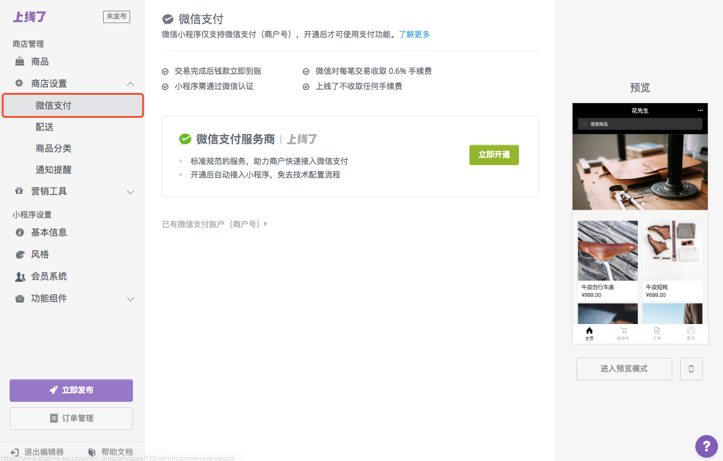The width and height of the screenshot is (723, 461).
Task: Click the 上线了 logo in the sidebar
Action: point(29,17)
